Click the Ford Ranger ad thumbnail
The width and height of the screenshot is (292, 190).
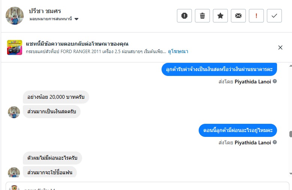[15, 47]
